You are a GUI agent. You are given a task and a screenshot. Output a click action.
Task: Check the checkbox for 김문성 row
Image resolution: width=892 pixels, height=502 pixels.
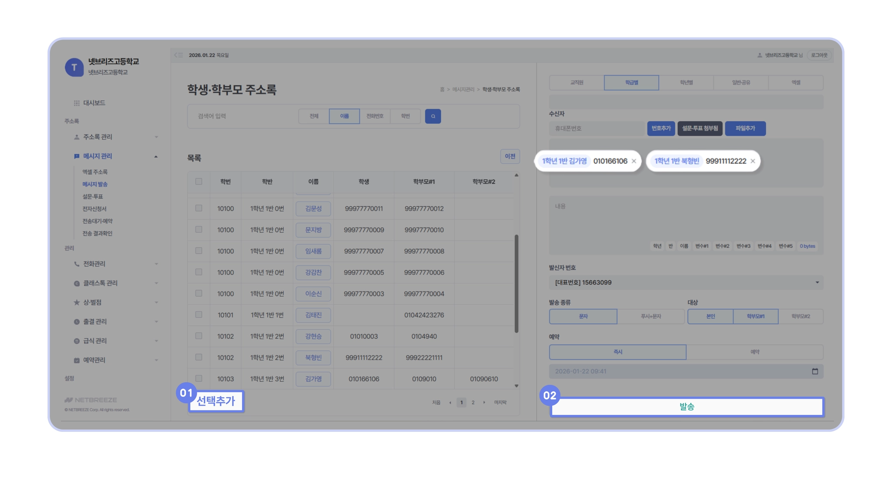(199, 208)
